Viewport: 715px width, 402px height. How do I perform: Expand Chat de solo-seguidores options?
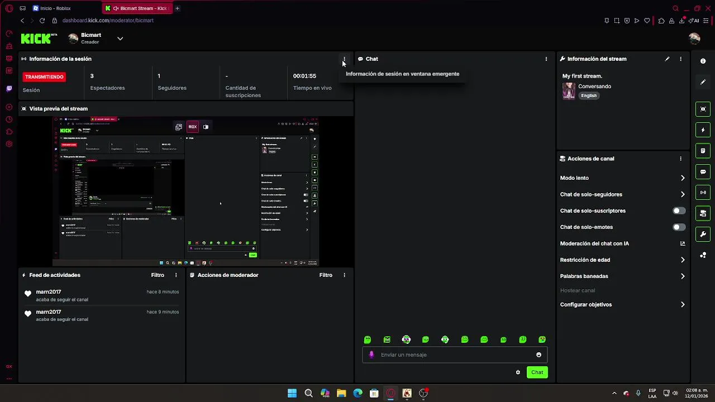[683, 194]
